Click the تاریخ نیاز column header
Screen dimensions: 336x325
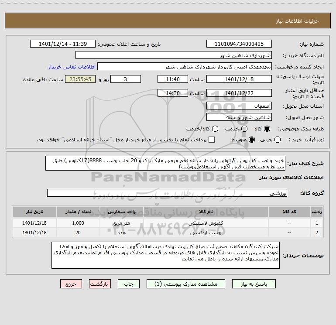click(34, 212)
